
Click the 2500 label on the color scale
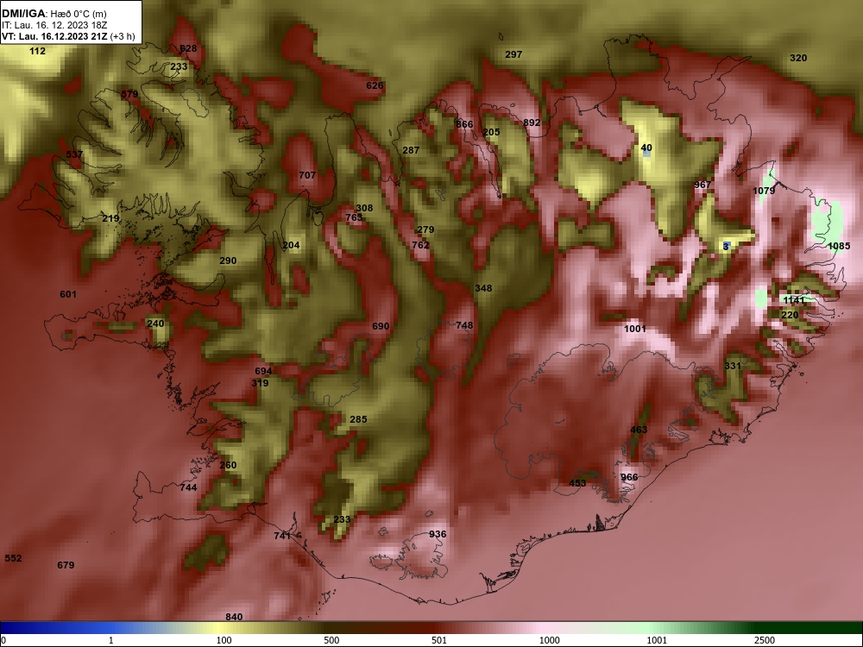pyautogui.click(x=765, y=640)
